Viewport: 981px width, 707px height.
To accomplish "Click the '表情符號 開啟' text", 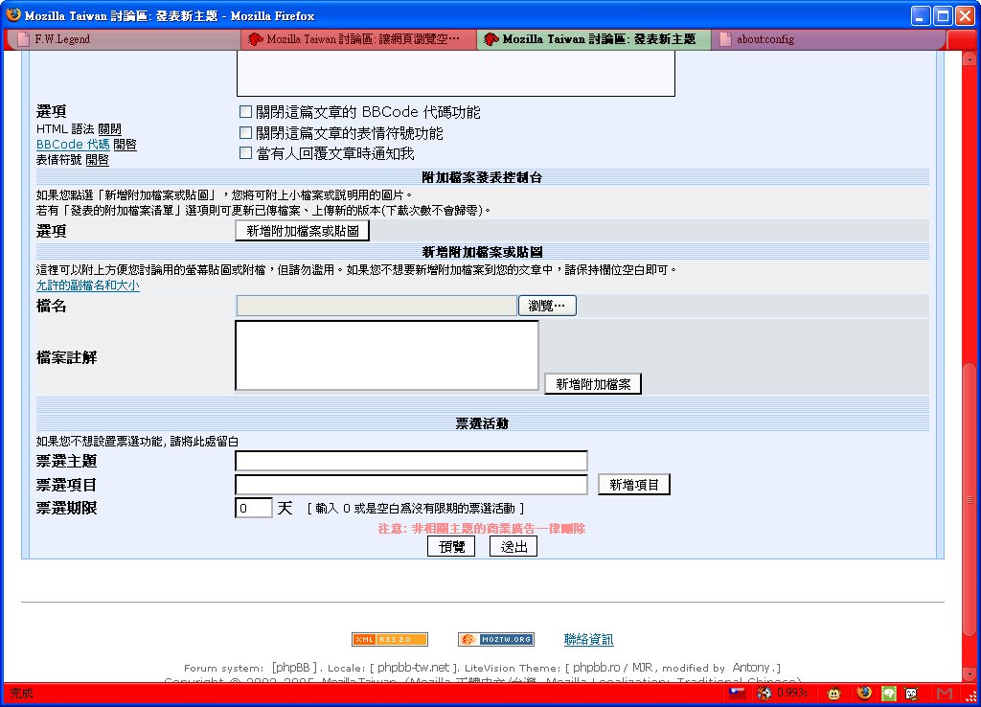I will pyautogui.click(x=73, y=160).
